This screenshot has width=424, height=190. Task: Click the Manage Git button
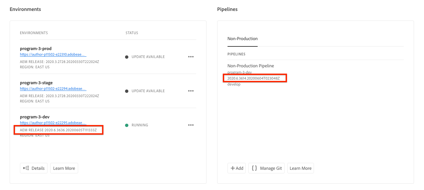266,168
